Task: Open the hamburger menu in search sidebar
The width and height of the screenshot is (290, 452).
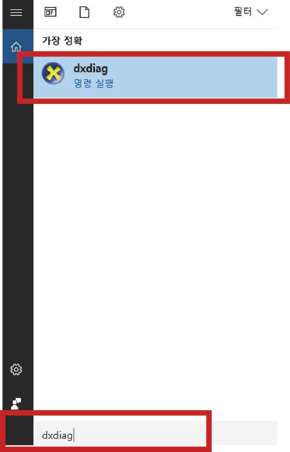Action: pos(16,12)
